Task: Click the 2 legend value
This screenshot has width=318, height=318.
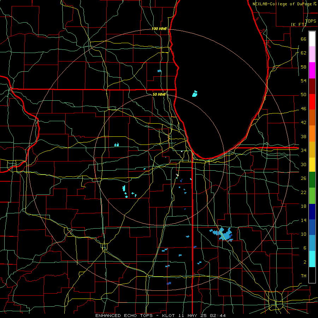Action: [x=305, y=262]
